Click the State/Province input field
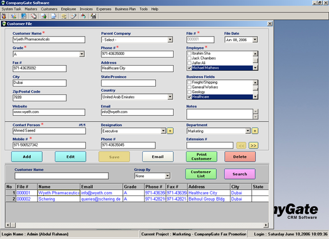 (129, 83)
